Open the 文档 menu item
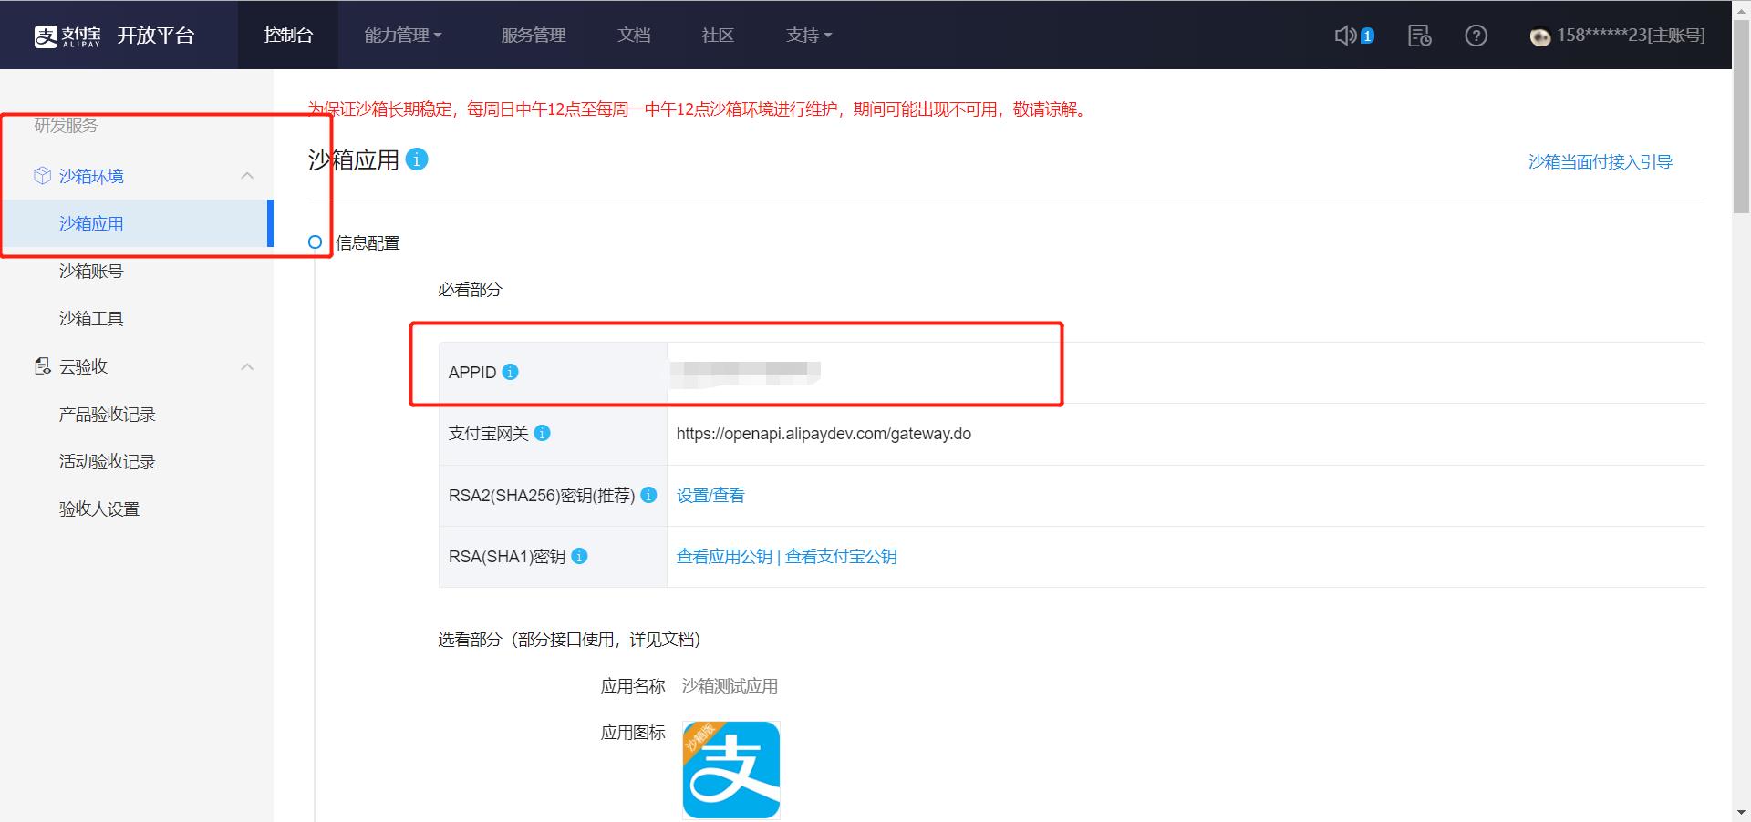Image resolution: width=1751 pixels, height=822 pixels. [634, 35]
